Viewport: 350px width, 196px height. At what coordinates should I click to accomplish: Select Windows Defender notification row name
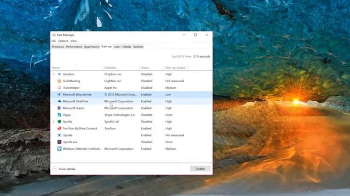(x=82, y=149)
